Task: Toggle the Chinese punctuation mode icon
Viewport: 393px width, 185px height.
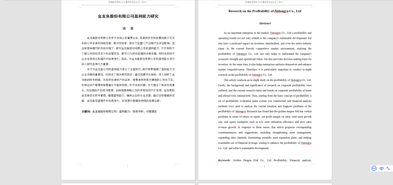Action: click(388, 168)
